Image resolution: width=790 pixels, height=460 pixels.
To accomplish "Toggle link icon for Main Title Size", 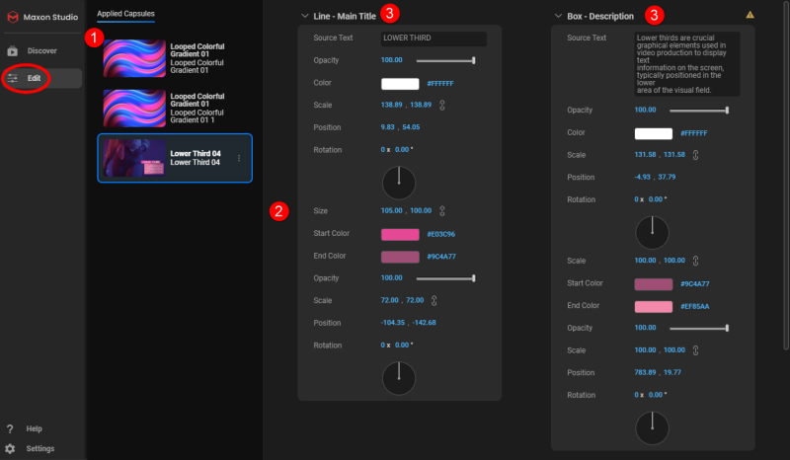I will [441, 210].
